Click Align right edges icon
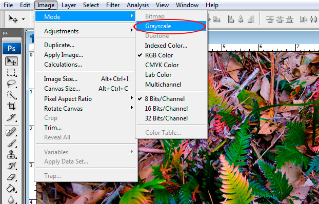 [251, 19]
